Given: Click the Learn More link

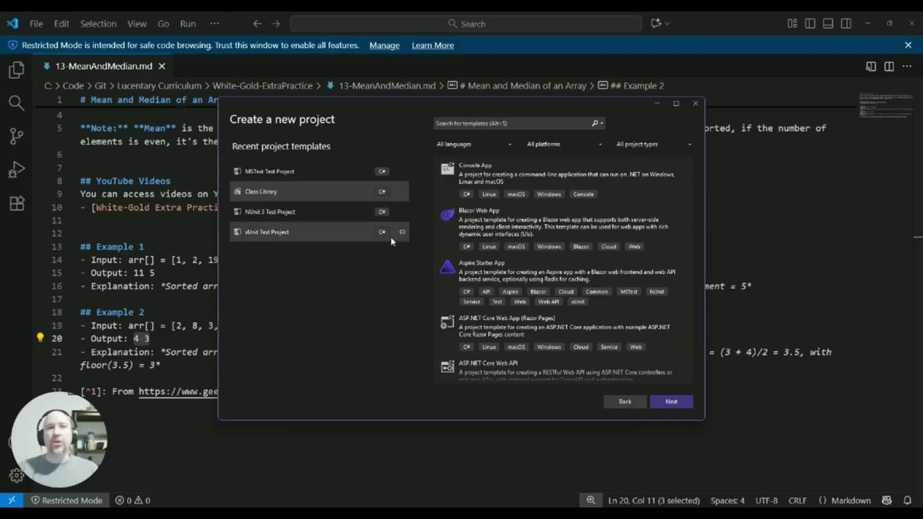Looking at the screenshot, I should tap(433, 45).
